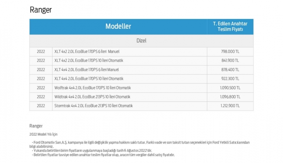This screenshot has height=163, width=283.
Task: Click the Wildtrak 4x4 model name
Action: 92,97
